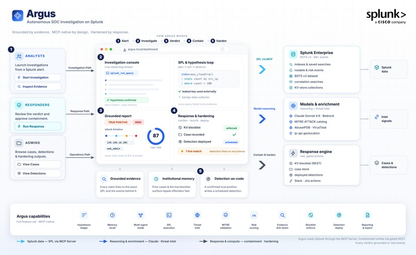Click the '1 live match' alert banner

[209, 151]
